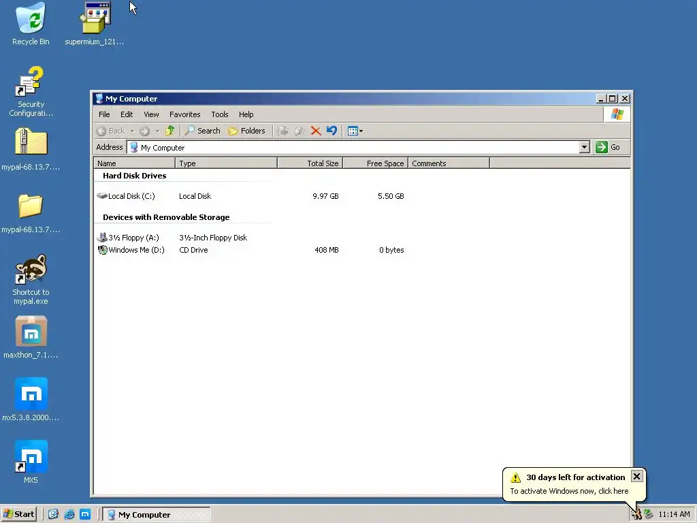Open the Favorites menu
The height and width of the screenshot is (523, 697).
[185, 114]
